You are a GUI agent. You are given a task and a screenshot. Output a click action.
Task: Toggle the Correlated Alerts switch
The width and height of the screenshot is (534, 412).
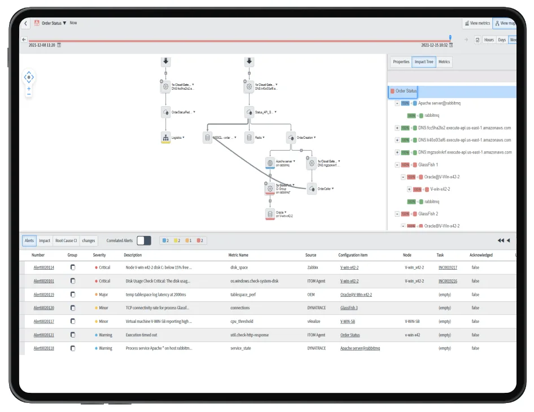click(x=144, y=240)
